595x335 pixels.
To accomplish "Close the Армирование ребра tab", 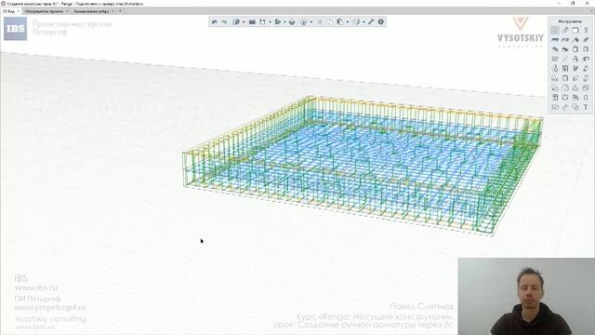I will pyautogui.click(x=113, y=11).
